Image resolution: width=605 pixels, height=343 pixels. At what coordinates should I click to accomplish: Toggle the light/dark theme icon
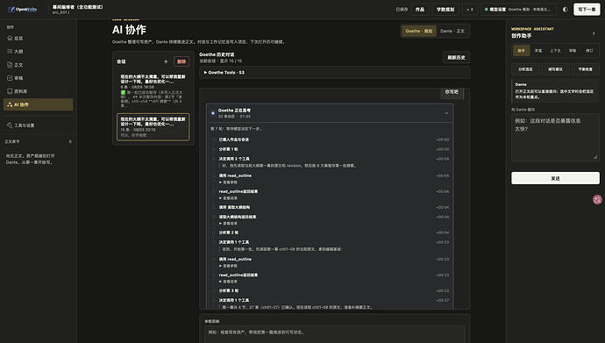click(x=566, y=10)
